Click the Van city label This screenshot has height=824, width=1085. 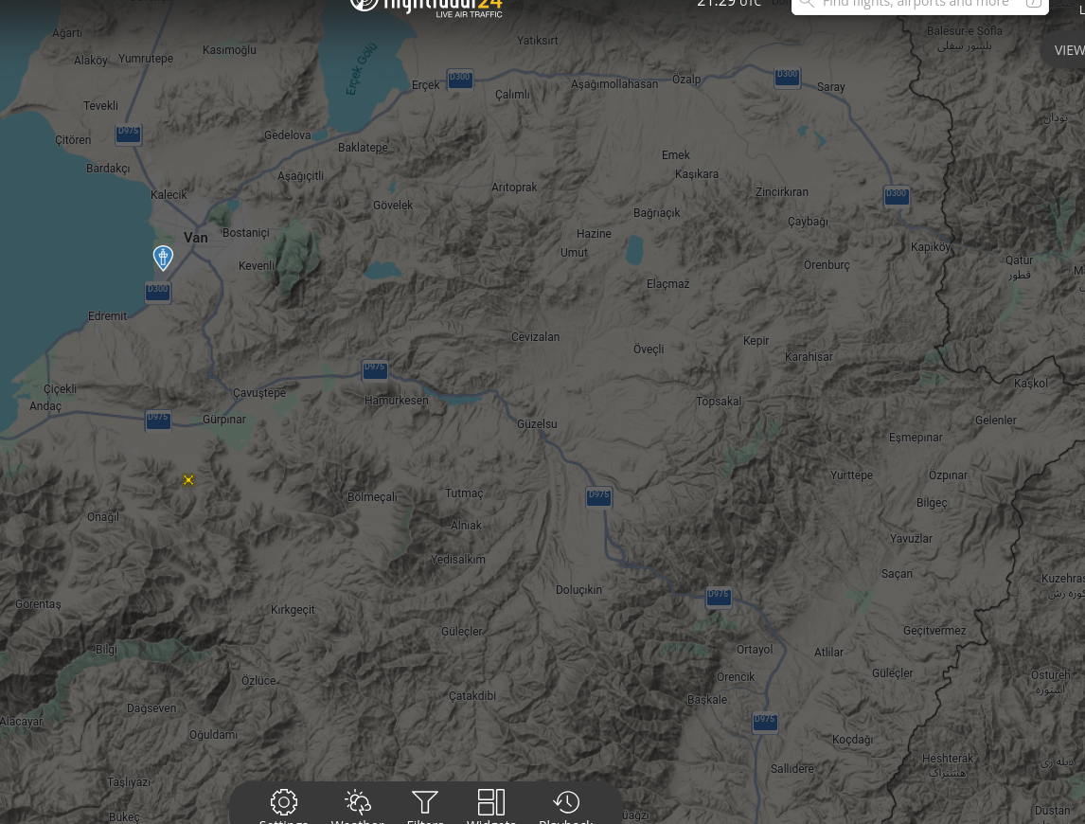click(x=196, y=238)
